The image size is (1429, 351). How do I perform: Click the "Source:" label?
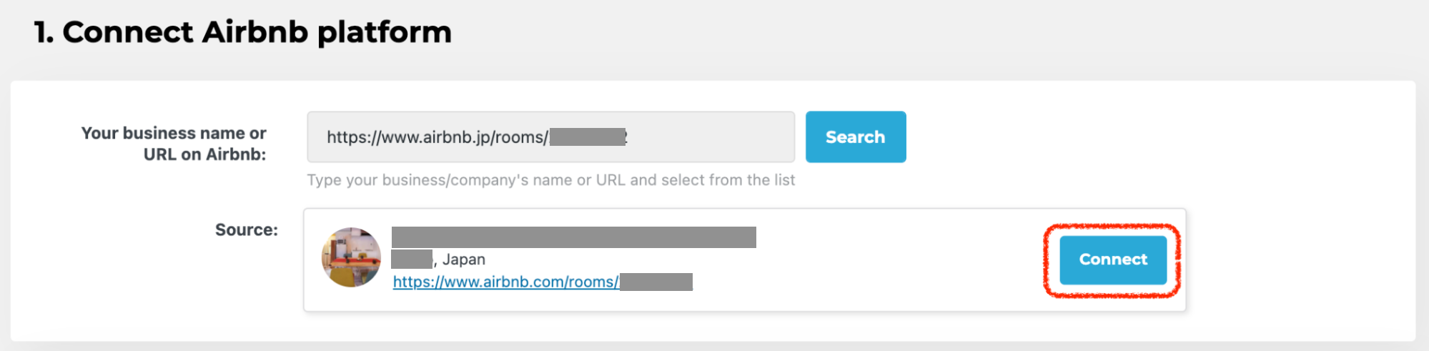tap(246, 229)
